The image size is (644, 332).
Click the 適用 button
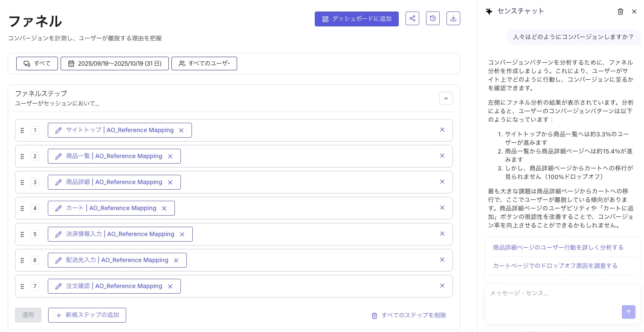[x=28, y=315]
